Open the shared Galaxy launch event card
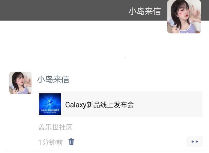209x153 pixels. click(120, 104)
